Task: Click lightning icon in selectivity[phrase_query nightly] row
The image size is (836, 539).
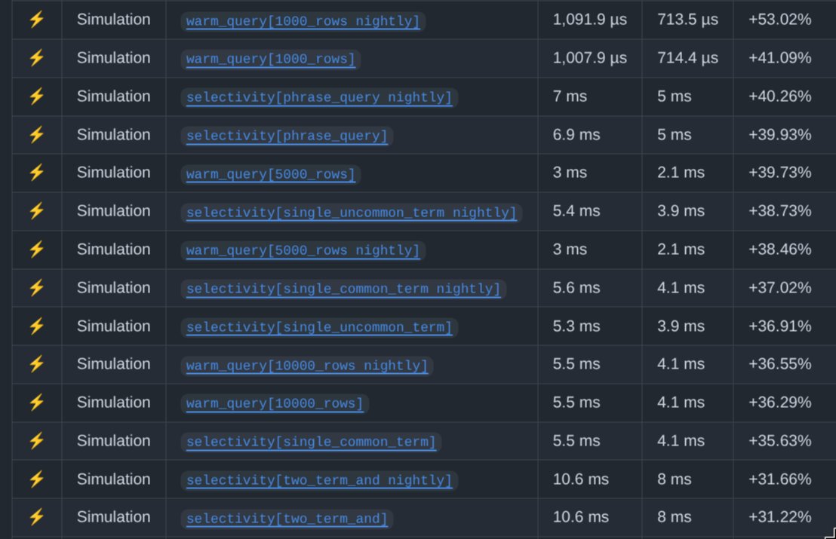Action: [x=37, y=96]
